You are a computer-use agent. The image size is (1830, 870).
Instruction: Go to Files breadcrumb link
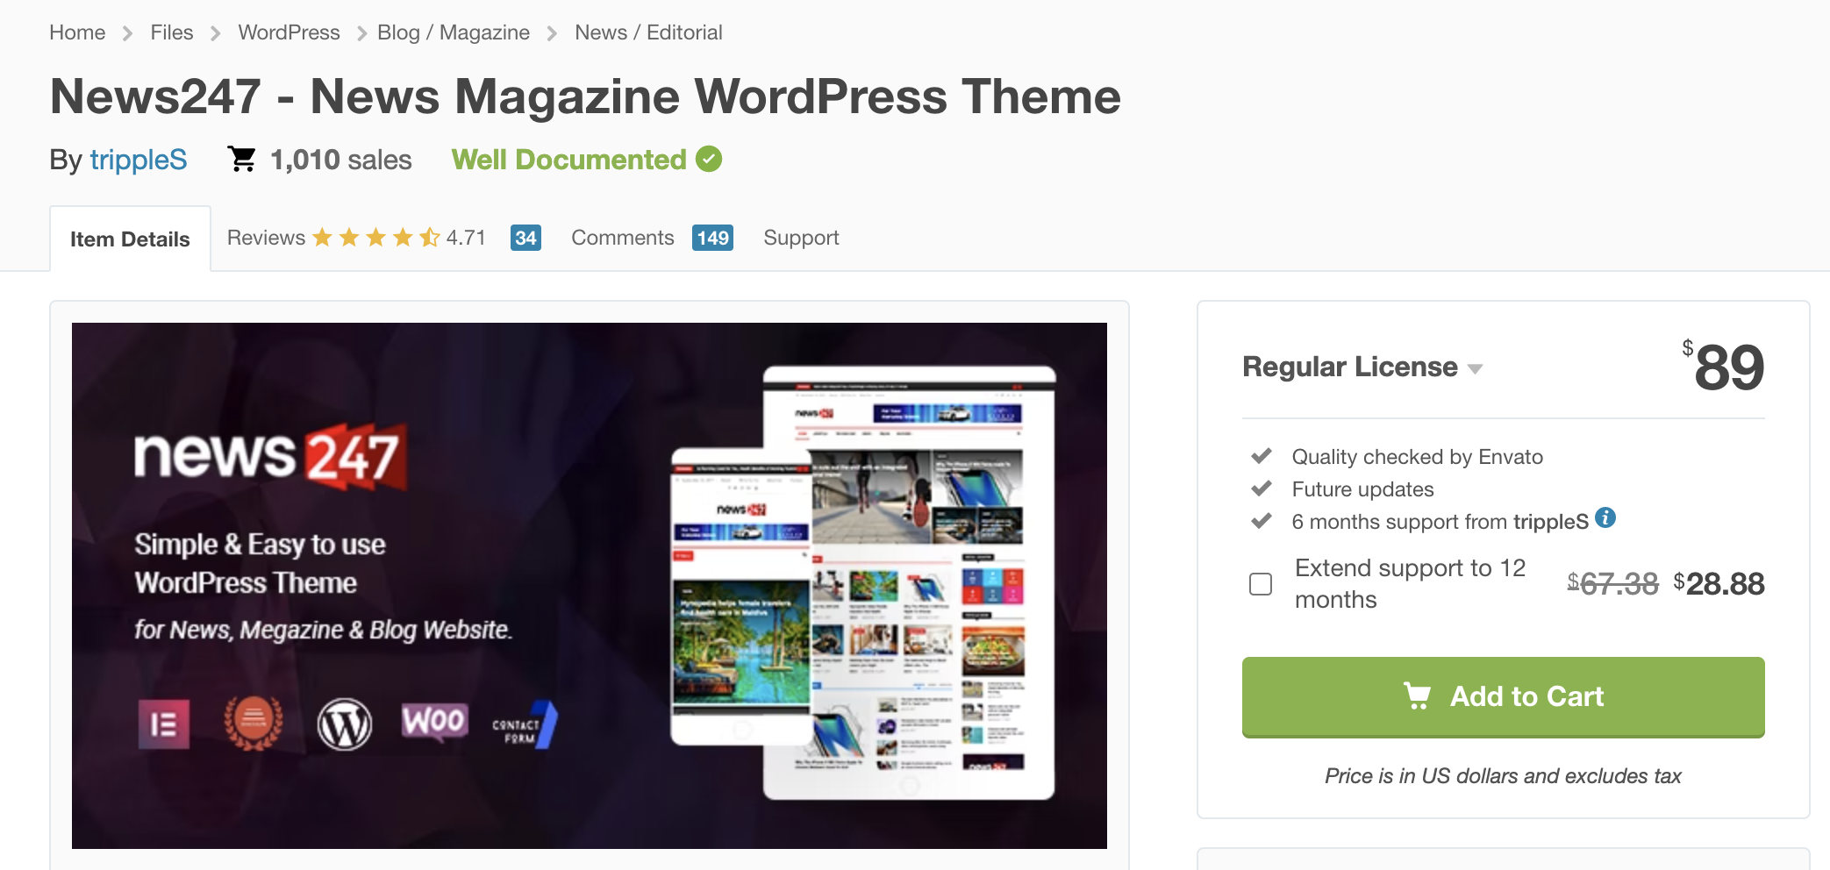172,32
